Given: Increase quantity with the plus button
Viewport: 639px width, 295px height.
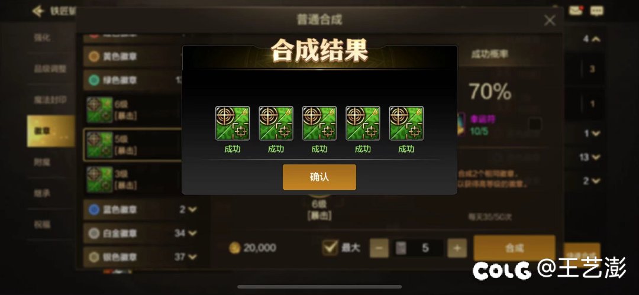Looking at the screenshot, I should tap(457, 248).
